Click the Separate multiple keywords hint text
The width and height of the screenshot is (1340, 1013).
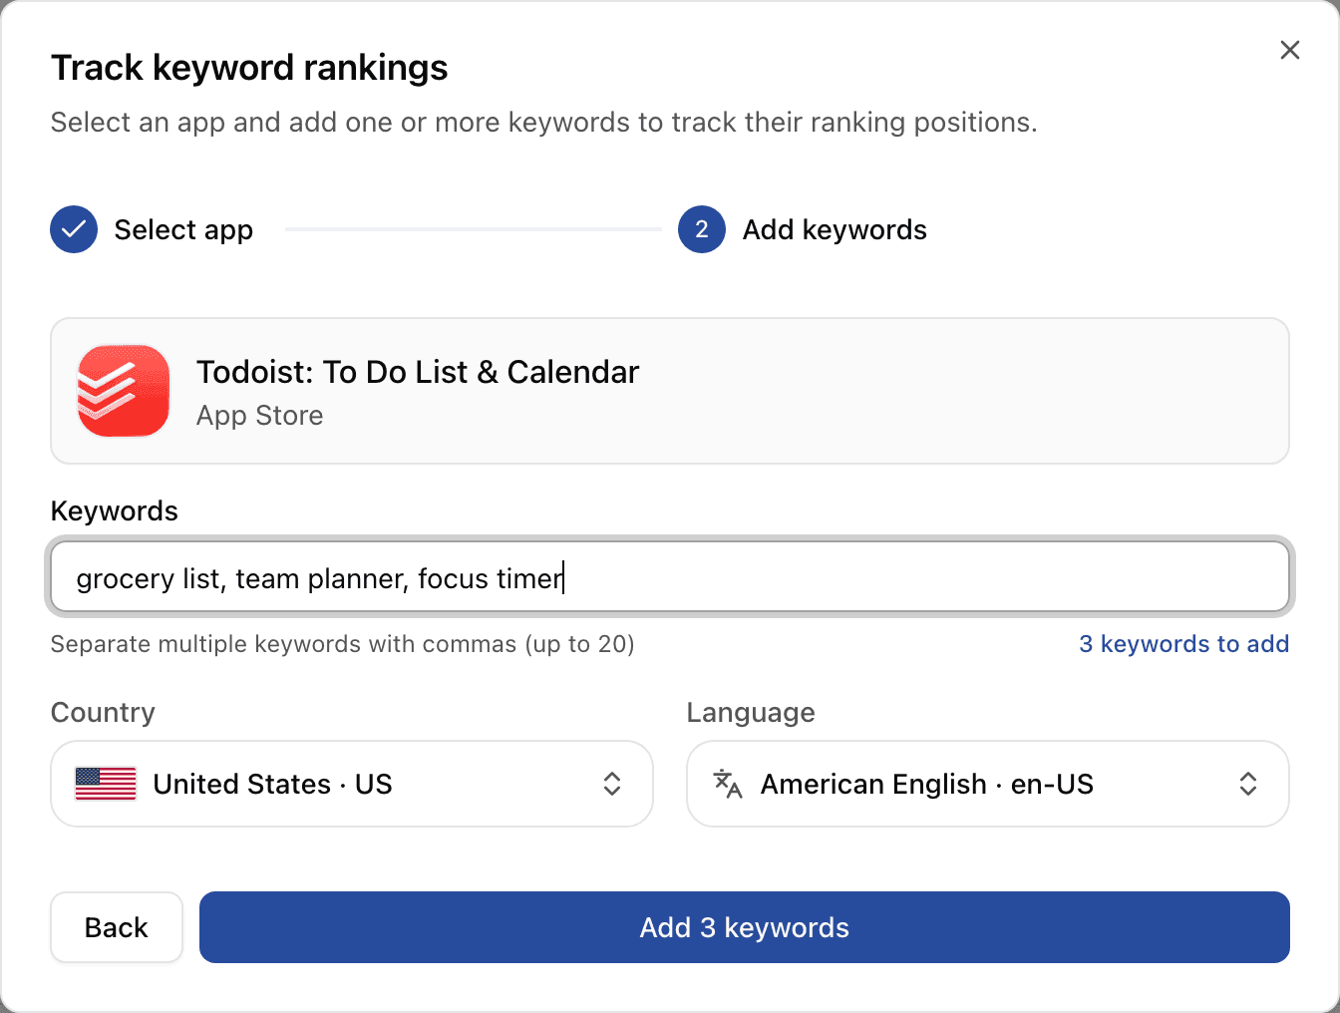pyautogui.click(x=343, y=644)
